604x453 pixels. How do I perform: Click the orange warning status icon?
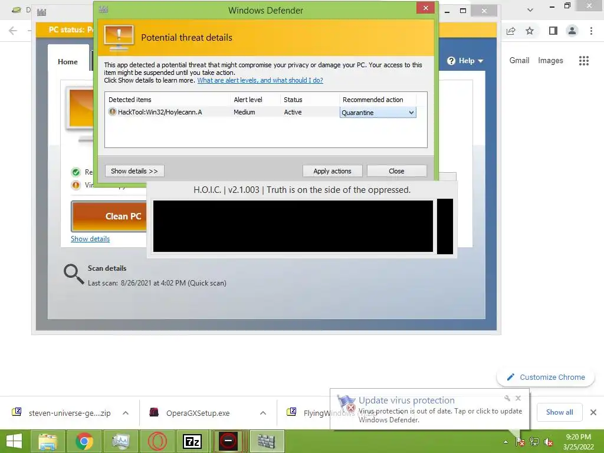pos(76,185)
